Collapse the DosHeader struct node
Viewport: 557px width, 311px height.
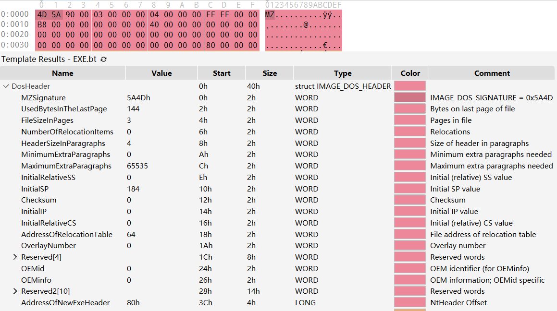click(6, 86)
